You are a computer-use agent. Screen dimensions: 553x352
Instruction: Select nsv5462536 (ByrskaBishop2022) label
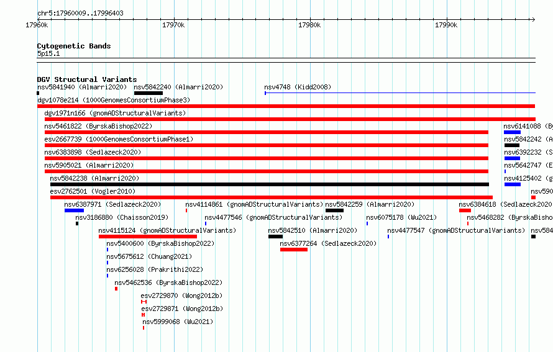pos(168,282)
